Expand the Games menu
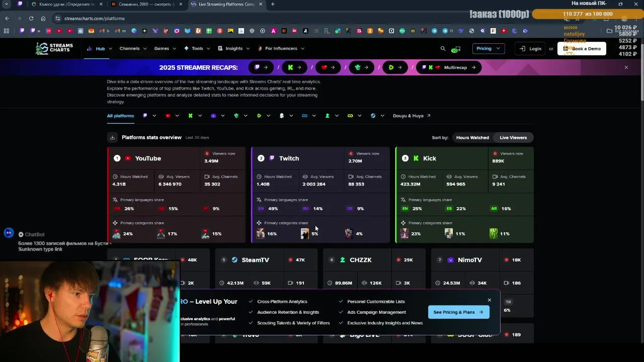The width and height of the screenshot is (644, 362). pyautogui.click(x=165, y=49)
